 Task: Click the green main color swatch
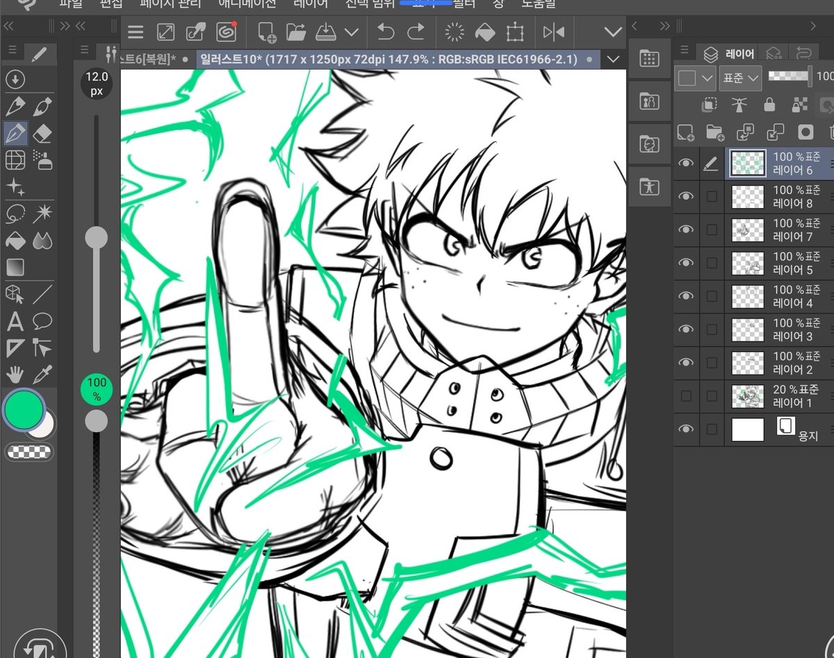point(24,410)
